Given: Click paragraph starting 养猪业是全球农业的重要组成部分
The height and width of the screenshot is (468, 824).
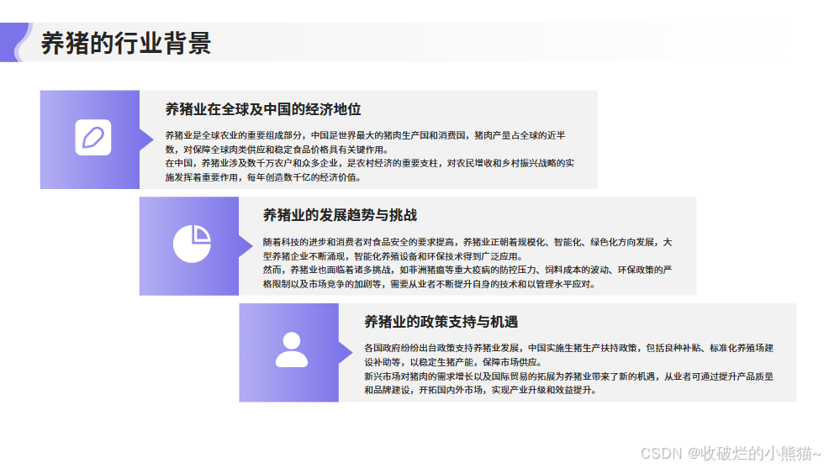Looking at the screenshot, I should pos(365,142).
